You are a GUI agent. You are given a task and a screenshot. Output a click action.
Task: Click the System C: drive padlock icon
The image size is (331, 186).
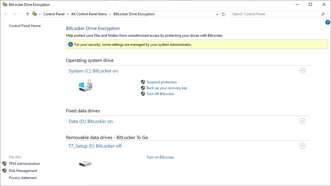[x=86, y=85]
